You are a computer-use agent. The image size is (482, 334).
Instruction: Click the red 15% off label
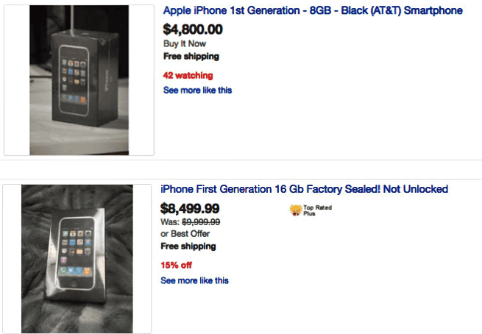[176, 265]
